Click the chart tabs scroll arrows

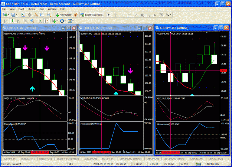228,159
